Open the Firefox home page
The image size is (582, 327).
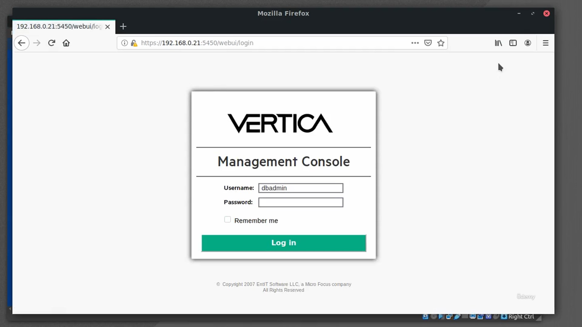point(66,43)
